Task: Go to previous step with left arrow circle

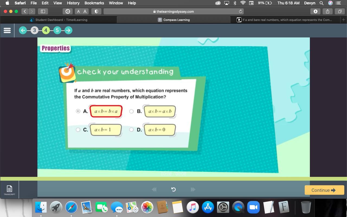Action: point(23,30)
